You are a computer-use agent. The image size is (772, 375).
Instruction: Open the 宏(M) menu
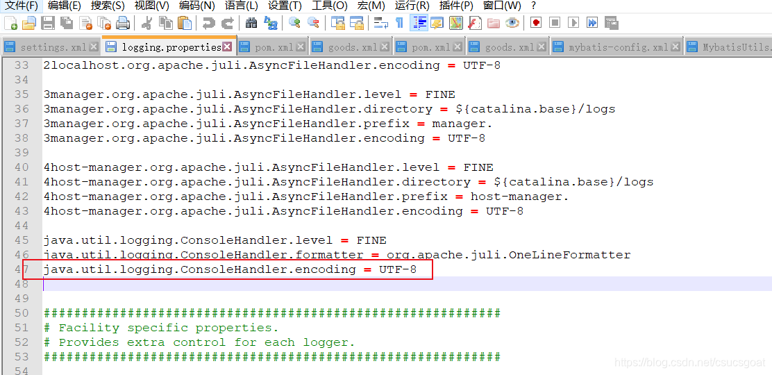(x=371, y=6)
